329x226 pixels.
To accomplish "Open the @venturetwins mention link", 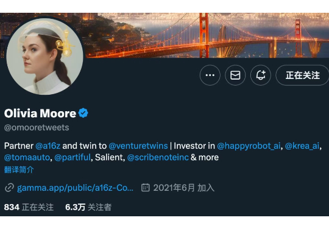I will click(138, 146).
